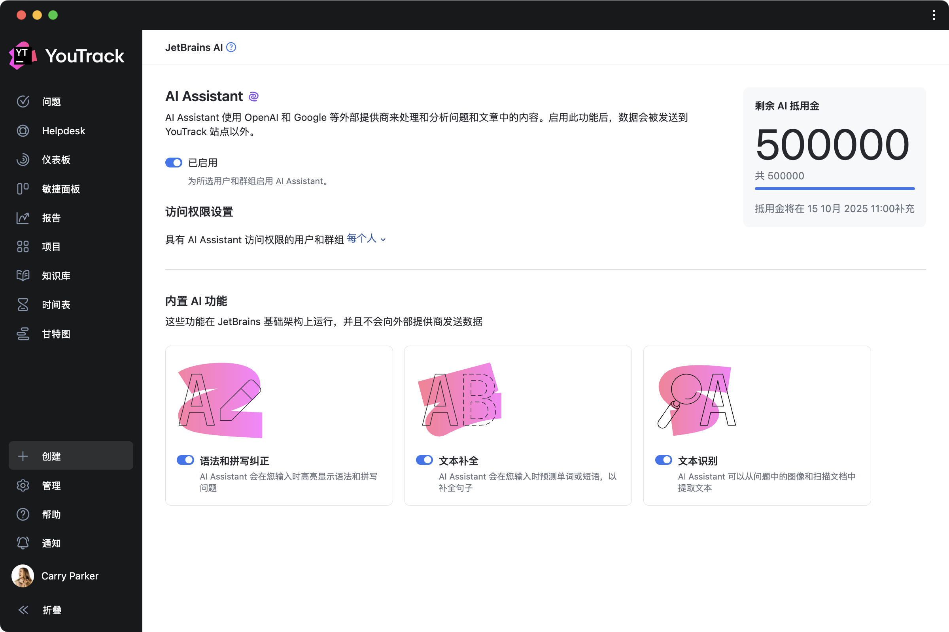Click the 敏捷面板 agile boards icon
Screen dimensions: 949x632
(x=23, y=189)
